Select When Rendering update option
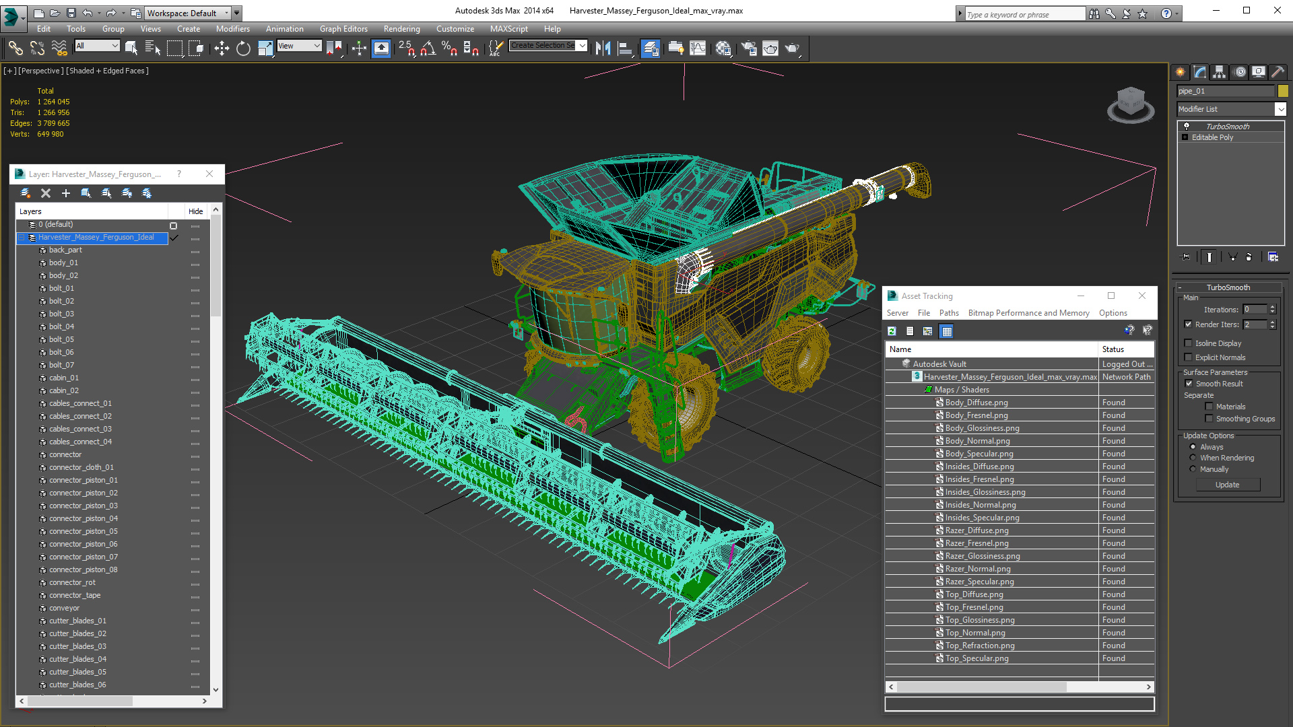The height and width of the screenshot is (727, 1293). pos(1193,458)
